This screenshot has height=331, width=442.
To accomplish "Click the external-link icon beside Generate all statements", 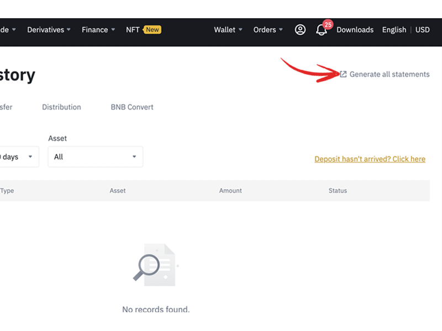I will pyautogui.click(x=343, y=74).
